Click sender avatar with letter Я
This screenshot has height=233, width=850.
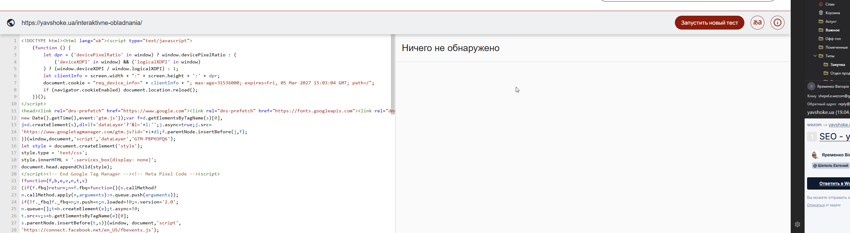[811, 86]
